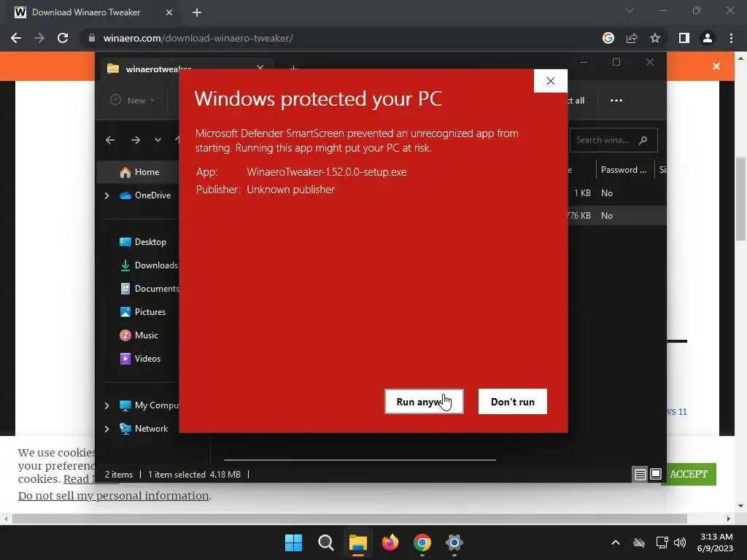This screenshot has width=747, height=560.
Task: Open the Google icon in Chrome's toolbar
Action: pos(608,38)
